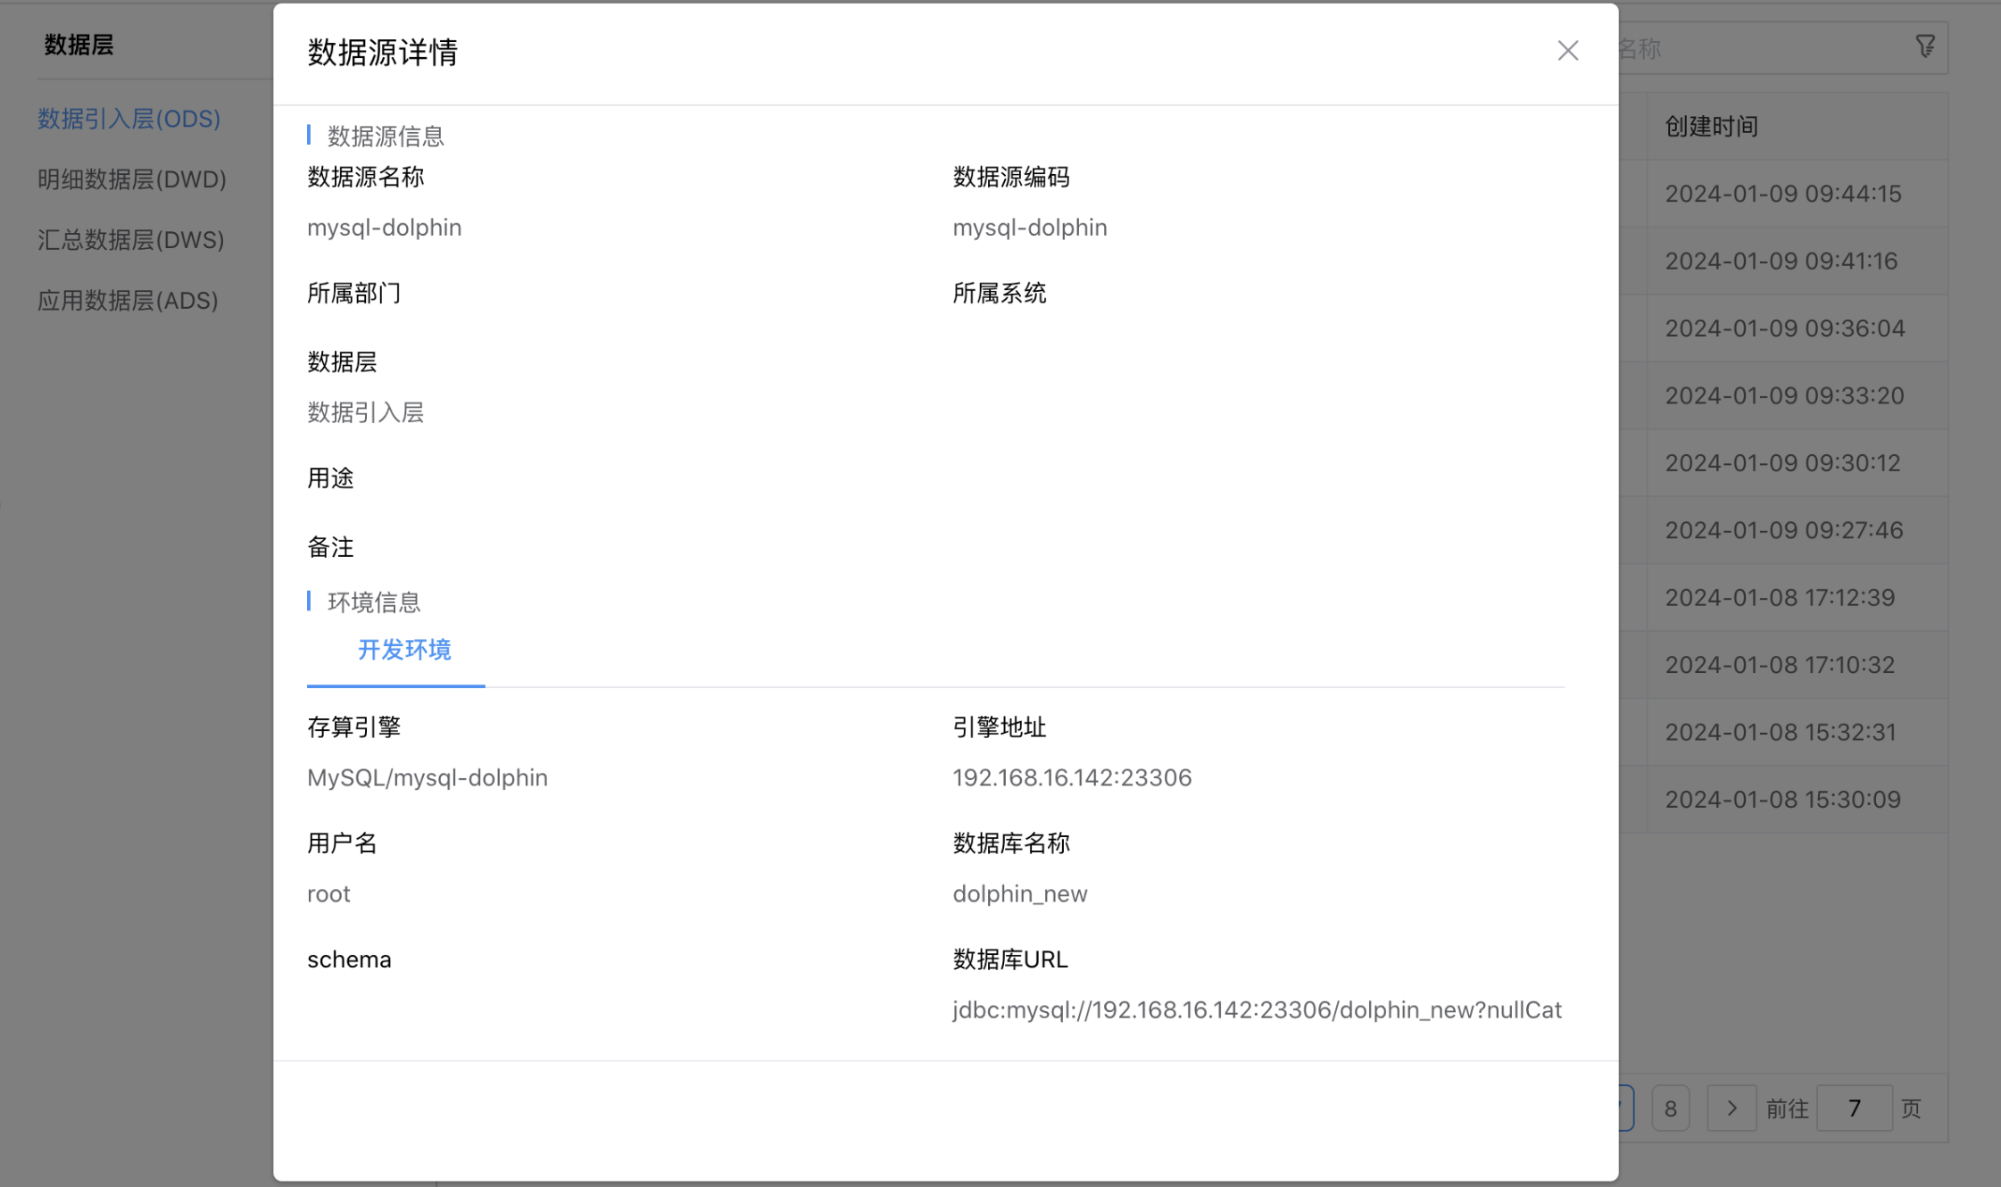Click the MySQL/mysql-dolphin engine value
Viewport: 2001px width, 1187px height.
tap(427, 777)
